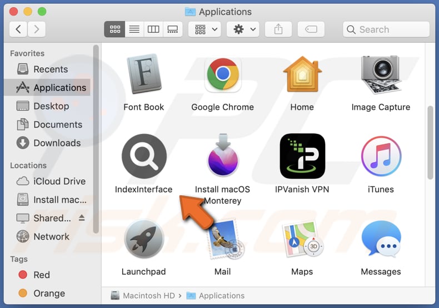Click Macintosh HD in the path bar
This screenshot has width=439, height=308.
143,295
